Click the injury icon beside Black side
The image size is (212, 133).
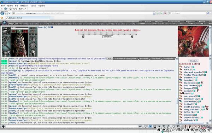point(202,82)
